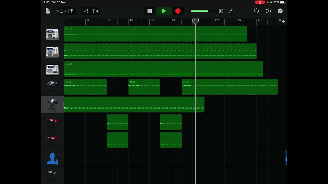Open help question mark button
Screen dimensions: 328x184
280,11
